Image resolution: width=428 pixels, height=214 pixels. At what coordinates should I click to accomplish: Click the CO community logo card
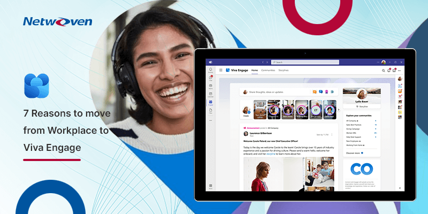[x=362, y=169]
